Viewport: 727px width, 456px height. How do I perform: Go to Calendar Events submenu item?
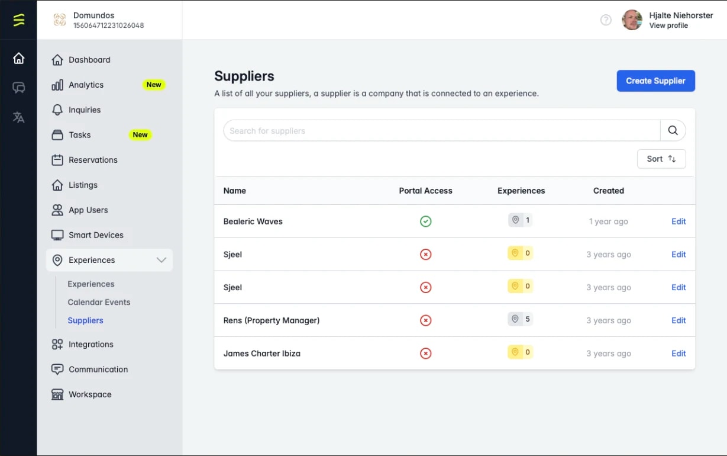click(x=99, y=302)
